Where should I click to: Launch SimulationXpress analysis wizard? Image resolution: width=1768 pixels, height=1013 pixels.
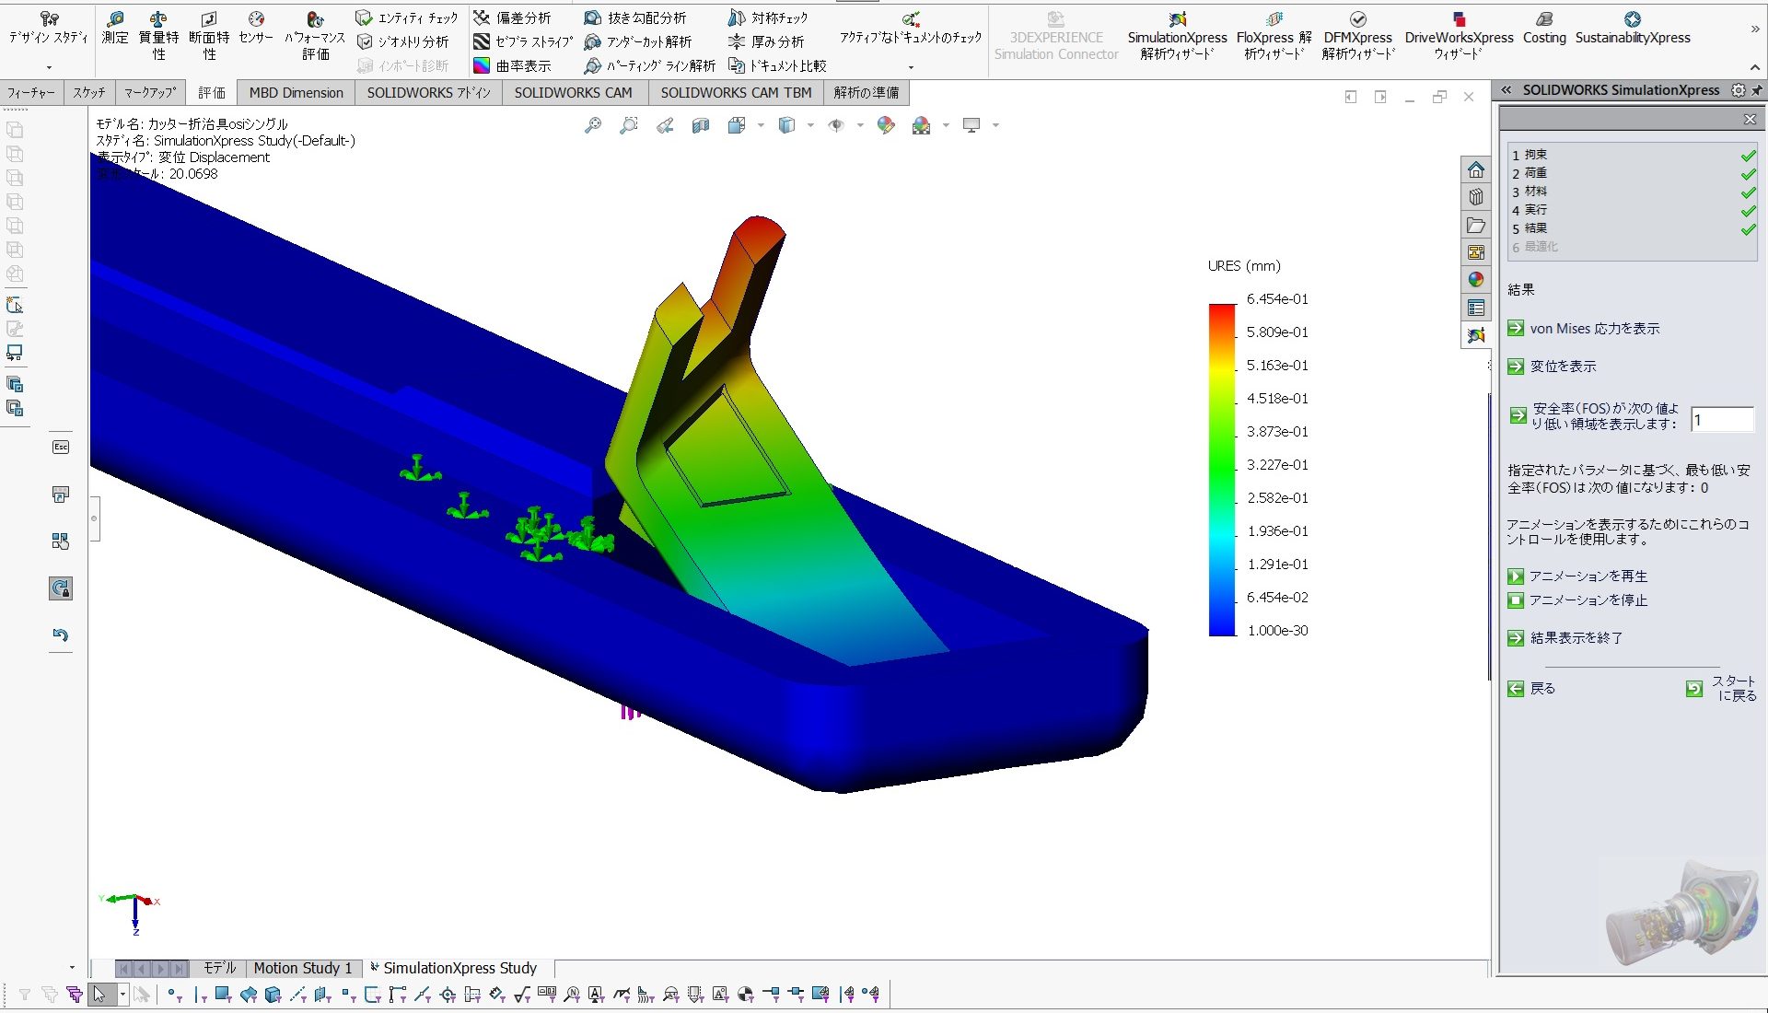tap(1177, 35)
